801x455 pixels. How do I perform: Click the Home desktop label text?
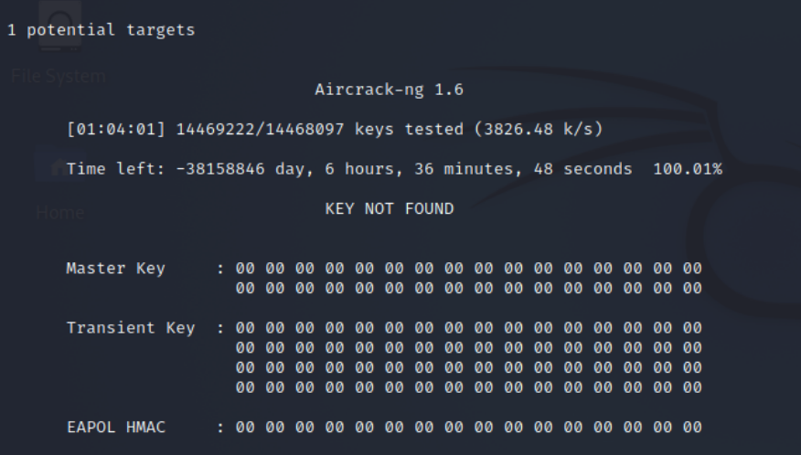coord(59,214)
